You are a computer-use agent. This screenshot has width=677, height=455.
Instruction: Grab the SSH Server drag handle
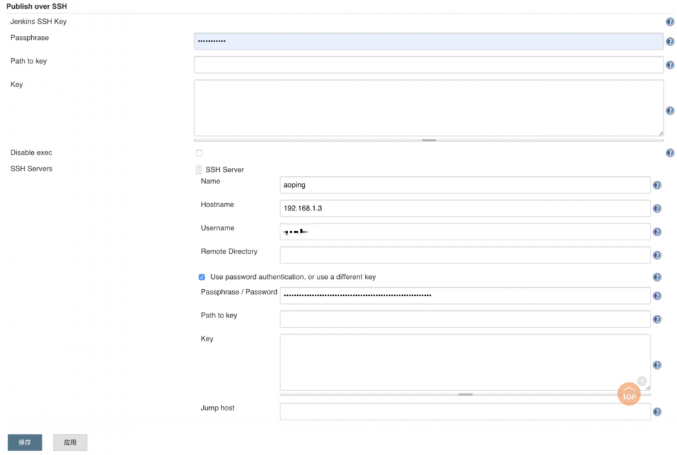[x=198, y=170]
